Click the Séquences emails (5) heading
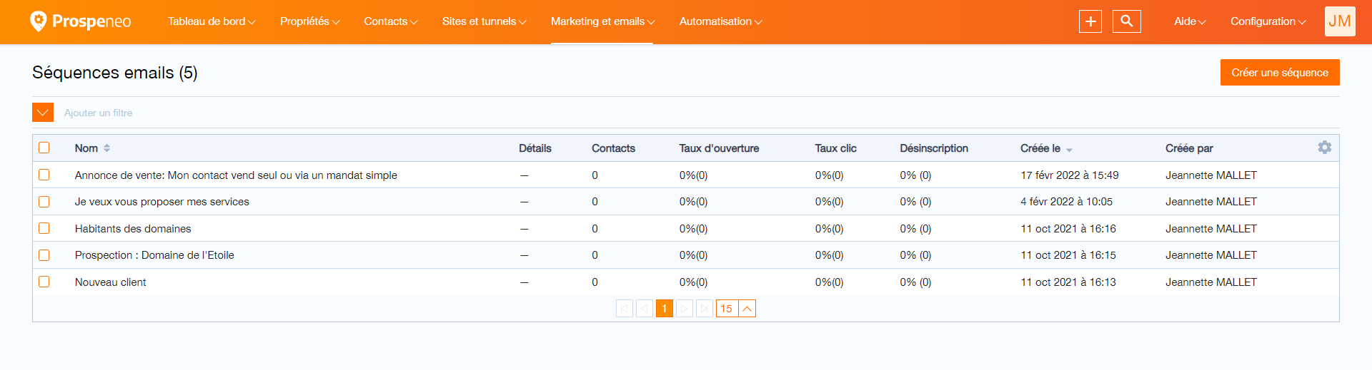The width and height of the screenshot is (1372, 370). point(115,73)
